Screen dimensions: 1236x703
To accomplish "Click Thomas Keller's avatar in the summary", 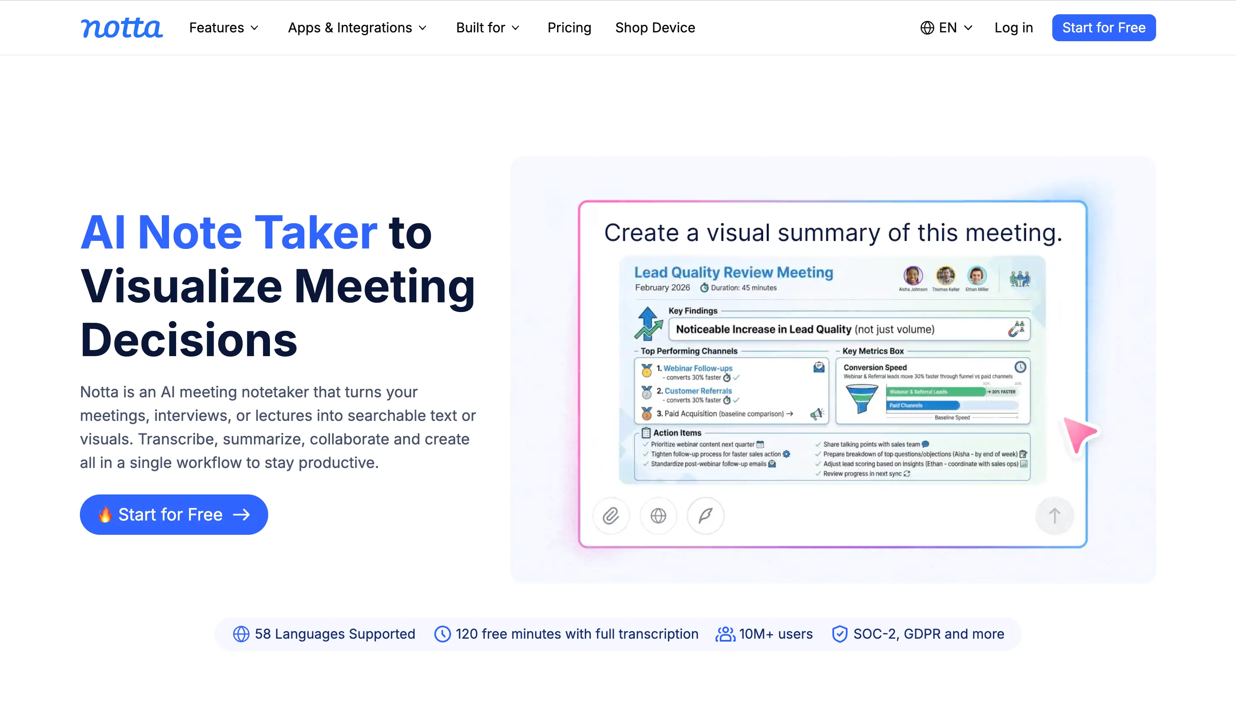I will pos(945,276).
